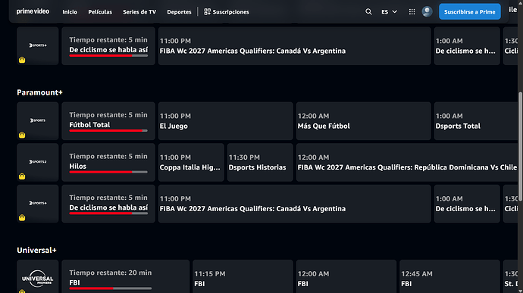The image size is (523, 293).
Task: Open the Suscripciones menu item
Action: coord(227,11)
